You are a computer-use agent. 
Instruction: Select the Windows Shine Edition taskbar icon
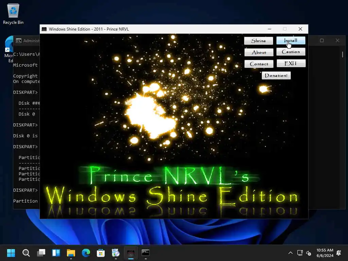tap(131, 253)
